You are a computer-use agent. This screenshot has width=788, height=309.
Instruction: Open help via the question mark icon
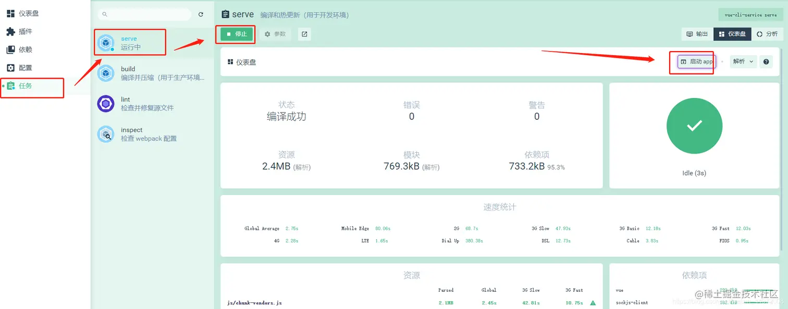click(766, 61)
